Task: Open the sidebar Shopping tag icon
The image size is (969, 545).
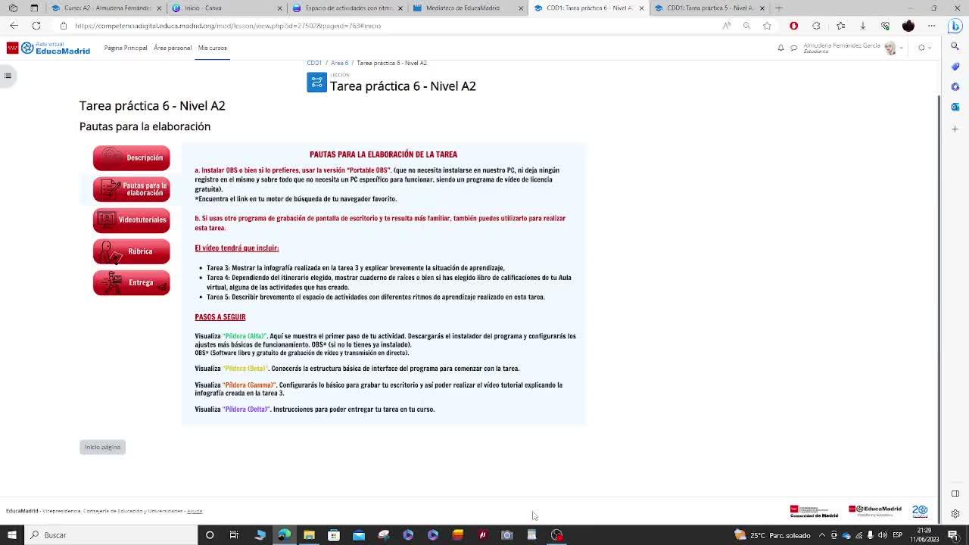Action: [955, 67]
